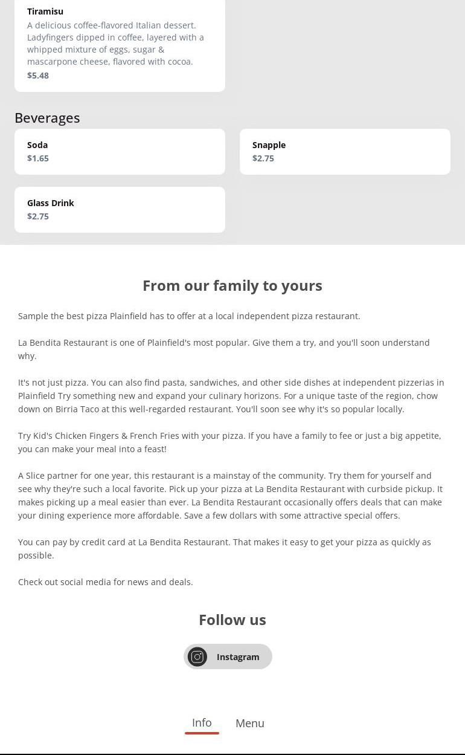This screenshot has height=755, width=465.
Task: Click the $2.75 price under Glass Drink
Action: [x=38, y=216]
